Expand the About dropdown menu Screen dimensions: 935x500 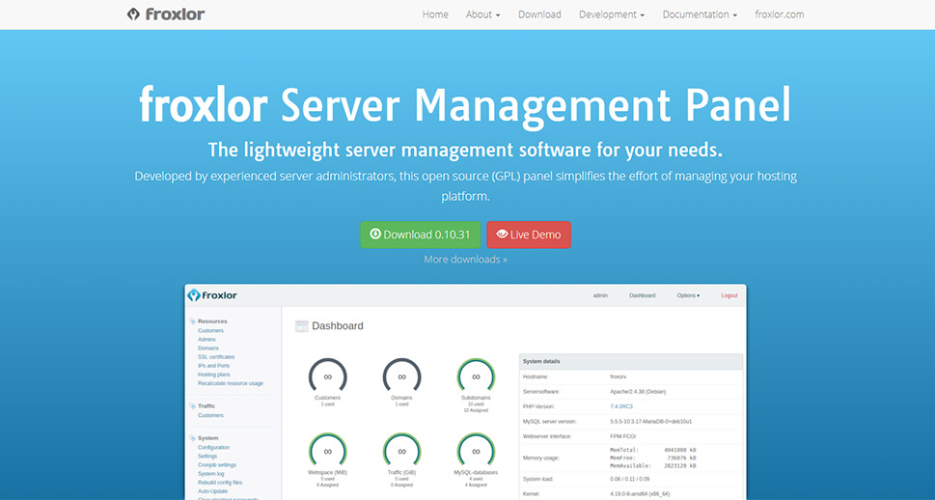482,14
